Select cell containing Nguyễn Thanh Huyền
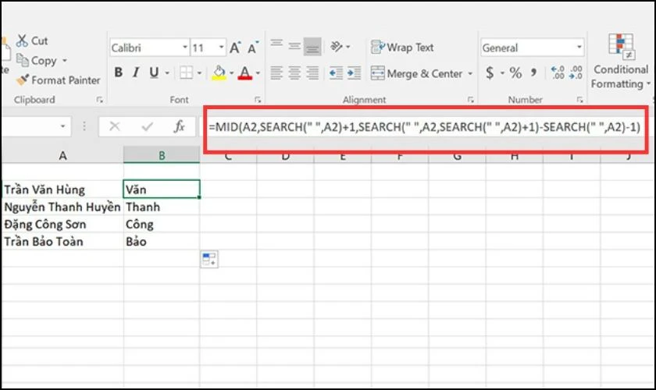This screenshot has height=390, width=656. 62,207
